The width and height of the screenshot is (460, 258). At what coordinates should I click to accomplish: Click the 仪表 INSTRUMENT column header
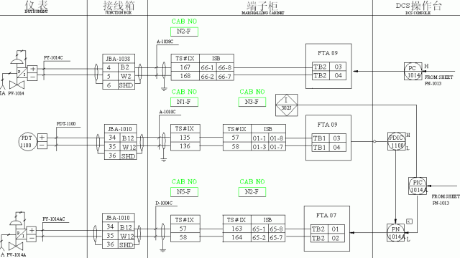tap(37, 7)
